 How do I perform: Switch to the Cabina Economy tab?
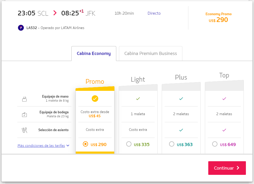94,54
